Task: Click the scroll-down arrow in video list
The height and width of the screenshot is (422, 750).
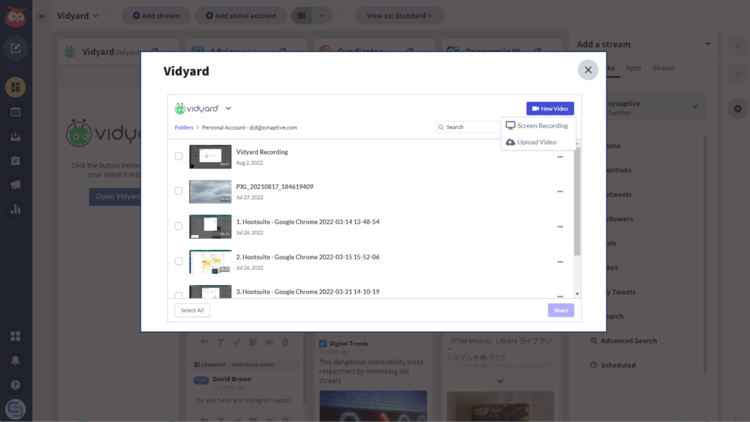Action: 577,295
